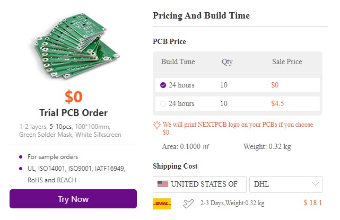Click the Pricing And Build Time heading
Viewport: 340px width, 220px height.
click(201, 15)
